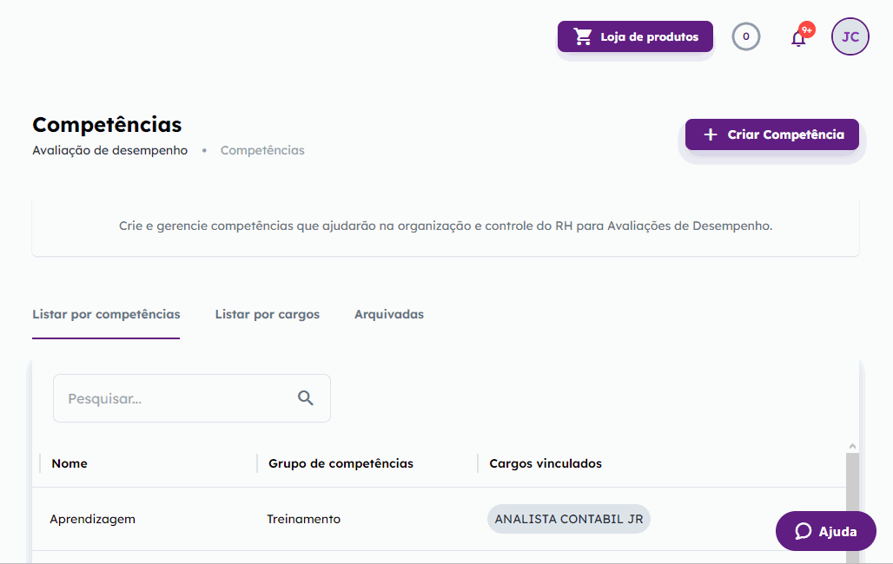Image resolution: width=893 pixels, height=564 pixels.
Task: Click the Competências breadcrumb
Action: tap(262, 150)
